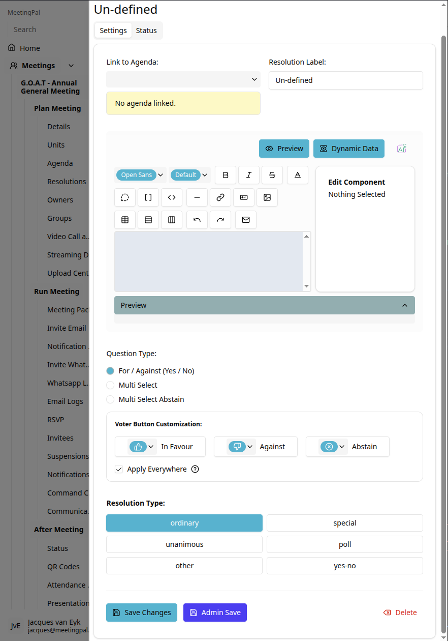
Task: Click the Resolution Label input field
Action: (x=346, y=80)
